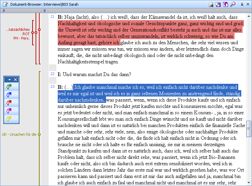This screenshot has width=252, height=186.
Task: Close the floating color coding toolbar
Action: click(15, 80)
